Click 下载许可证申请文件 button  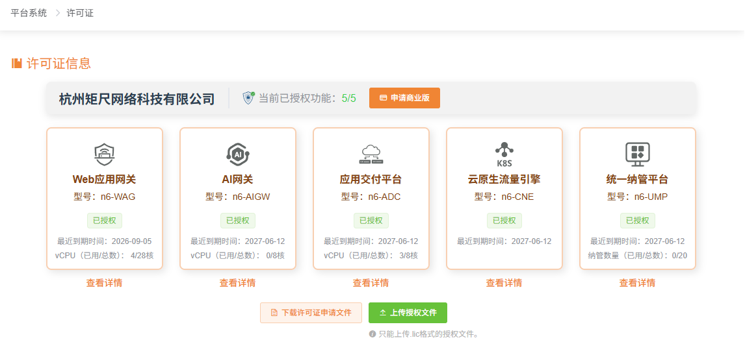311,313
